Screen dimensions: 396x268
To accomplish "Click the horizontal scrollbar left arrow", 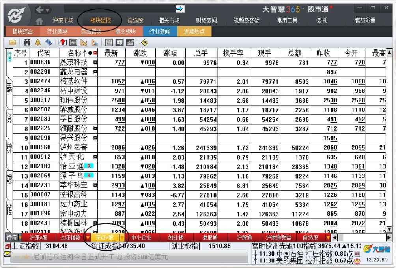I will point(334,238).
